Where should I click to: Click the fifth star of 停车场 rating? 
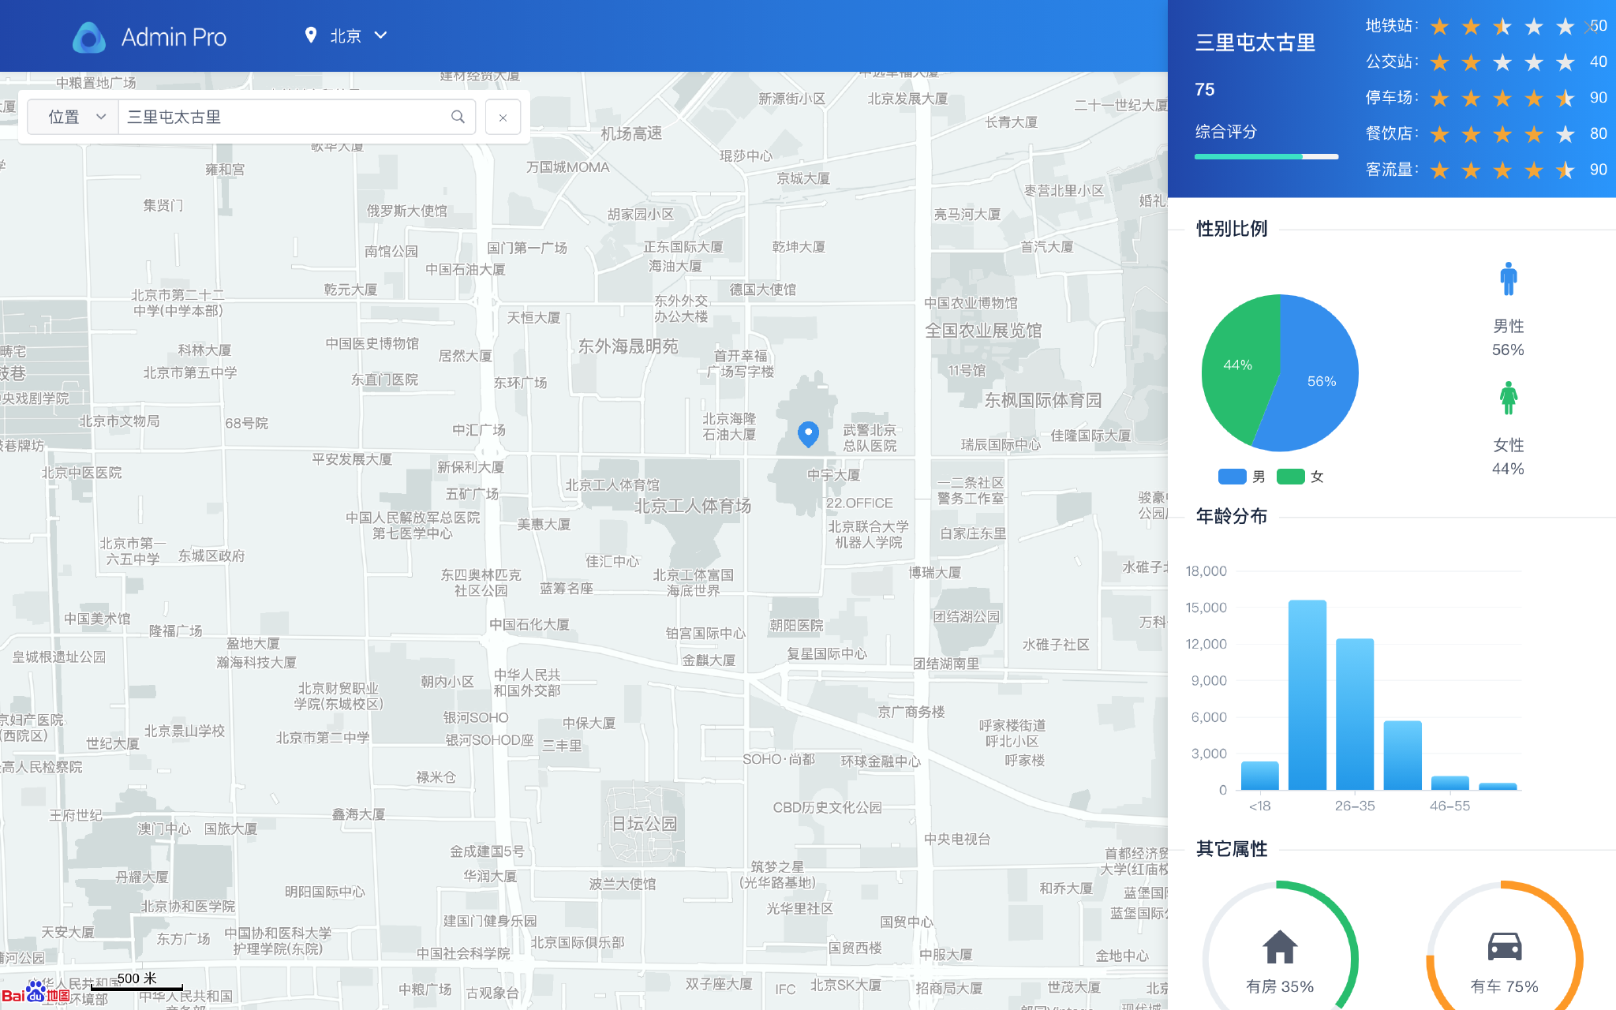[x=1565, y=99]
